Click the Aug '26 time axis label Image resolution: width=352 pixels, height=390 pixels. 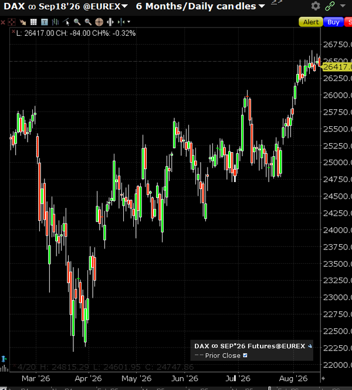point(293,379)
